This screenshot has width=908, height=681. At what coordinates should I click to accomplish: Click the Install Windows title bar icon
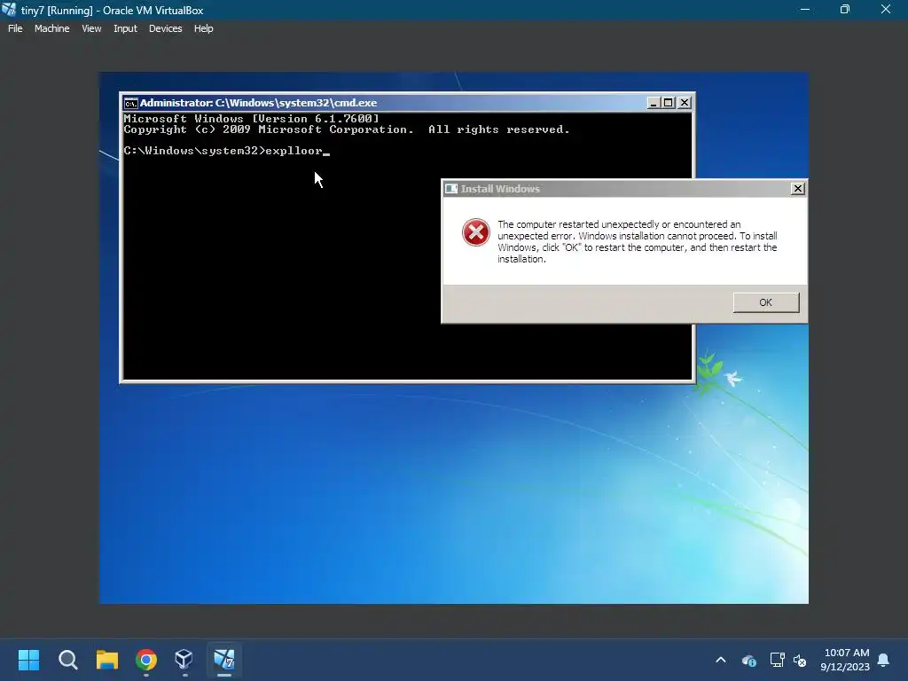(451, 189)
